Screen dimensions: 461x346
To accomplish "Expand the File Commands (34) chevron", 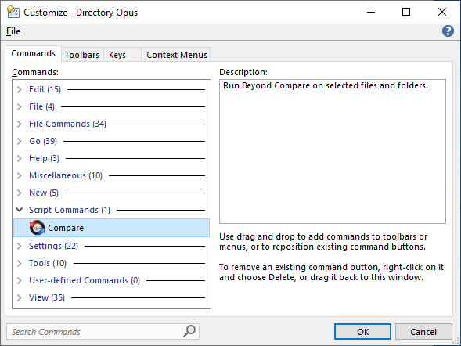I will pos(20,124).
